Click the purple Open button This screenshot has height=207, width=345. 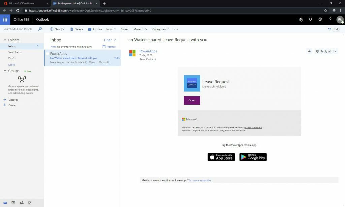click(192, 100)
